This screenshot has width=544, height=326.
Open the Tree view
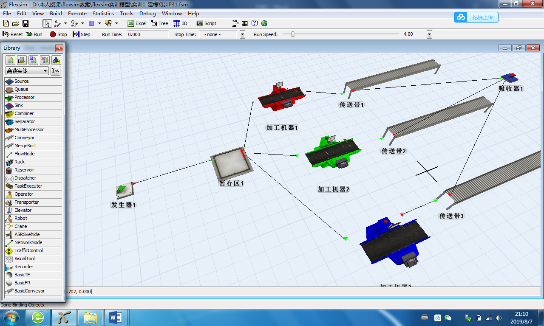[159, 23]
